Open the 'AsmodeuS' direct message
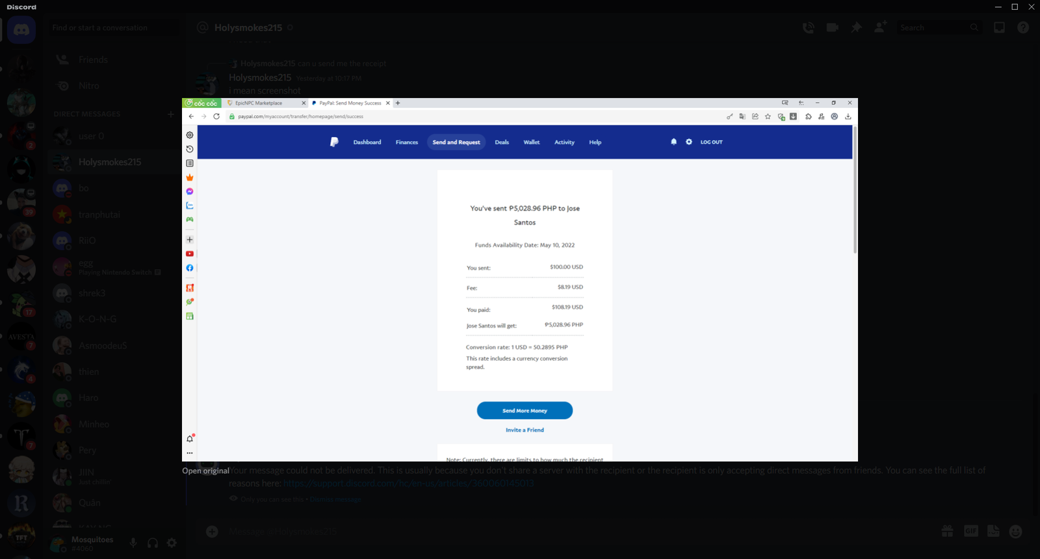1040x559 pixels. [x=115, y=345]
